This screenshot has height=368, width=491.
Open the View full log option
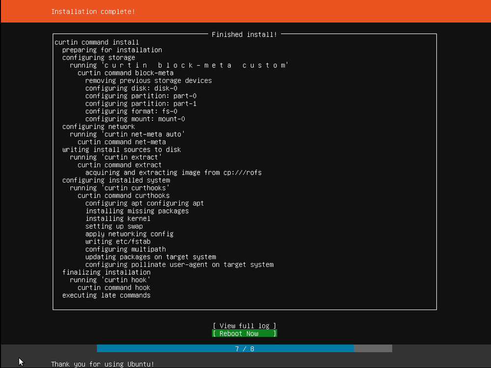point(244,325)
